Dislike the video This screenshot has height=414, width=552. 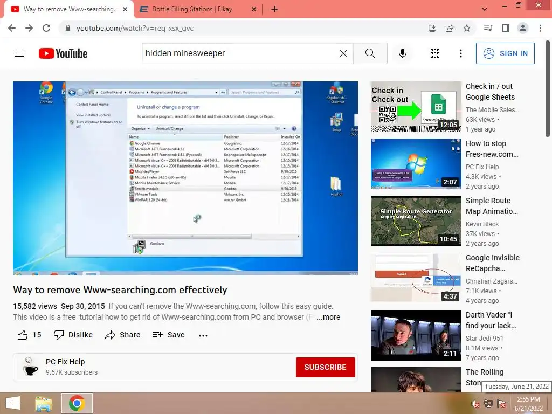(73, 335)
